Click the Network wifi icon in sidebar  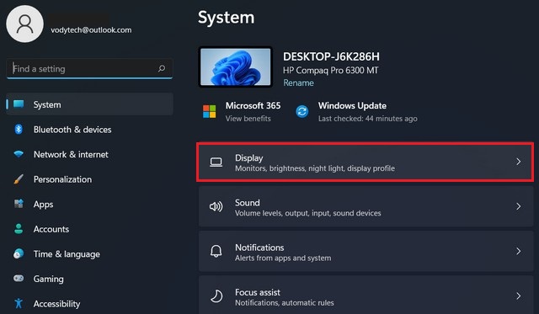(19, 154)
